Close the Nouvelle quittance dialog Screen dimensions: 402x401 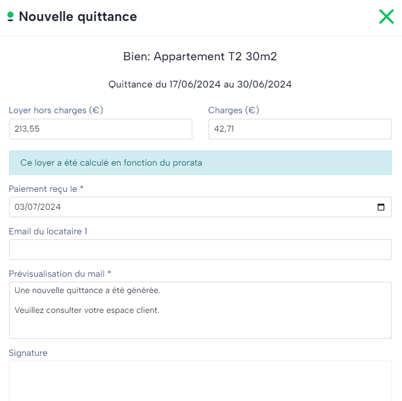[x=386, y=17]
